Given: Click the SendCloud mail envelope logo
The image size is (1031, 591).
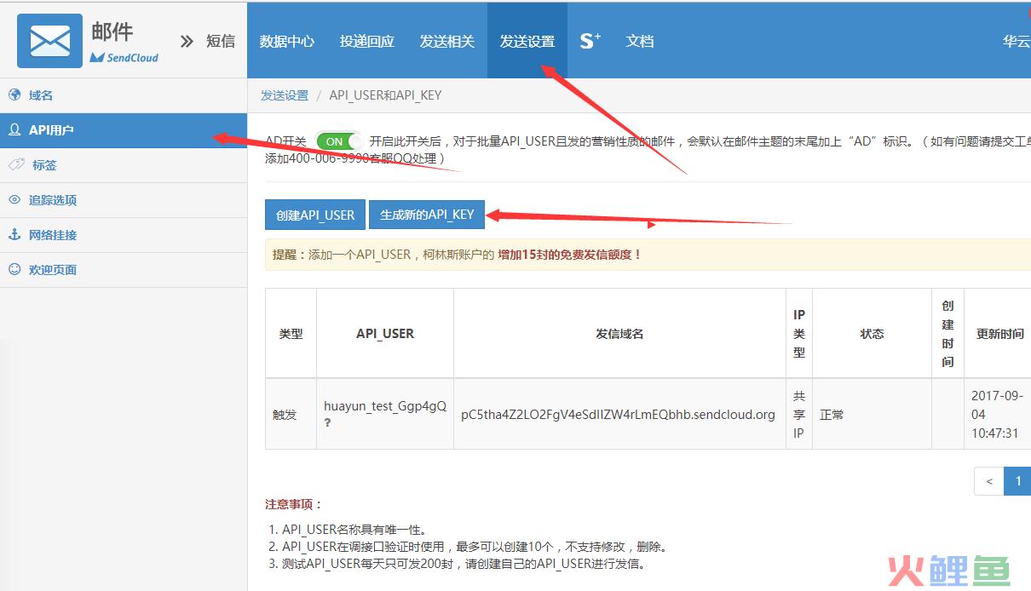Looking at the screenshot, I should (x=49, y=41).
